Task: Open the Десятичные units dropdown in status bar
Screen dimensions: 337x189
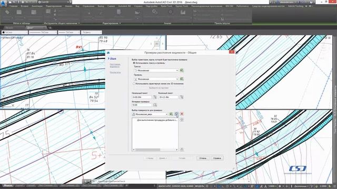Action: tap(301, 186)
